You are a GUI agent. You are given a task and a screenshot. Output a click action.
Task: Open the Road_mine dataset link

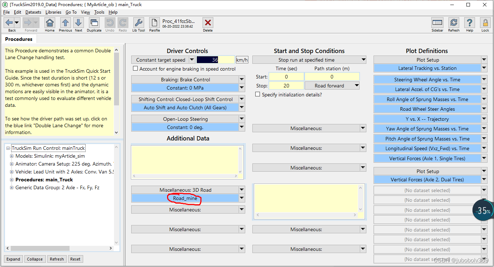click(x=185, y=198)
